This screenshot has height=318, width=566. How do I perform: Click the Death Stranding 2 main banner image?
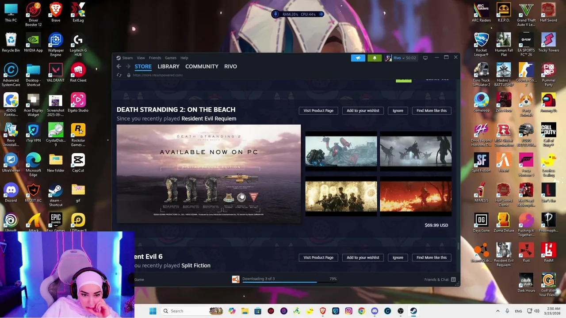(209, 174)
